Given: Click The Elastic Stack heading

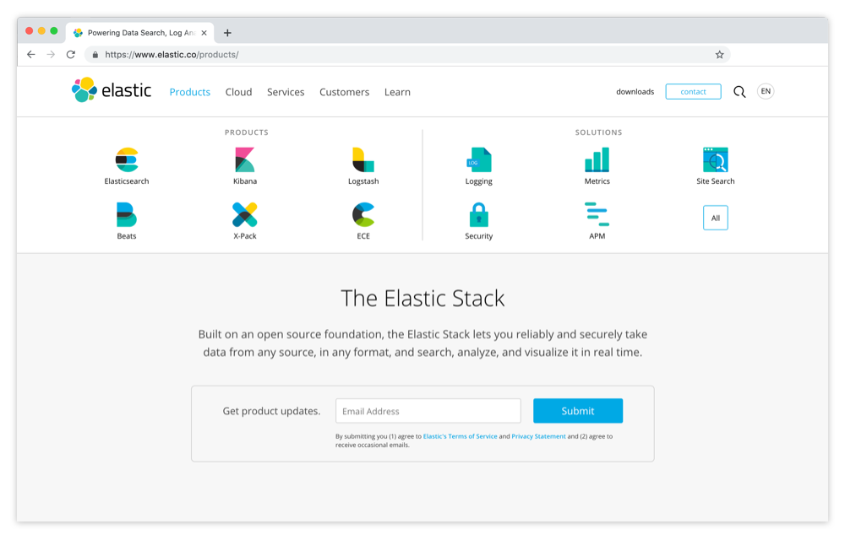Looking at the screenshot, I should 422,299.
